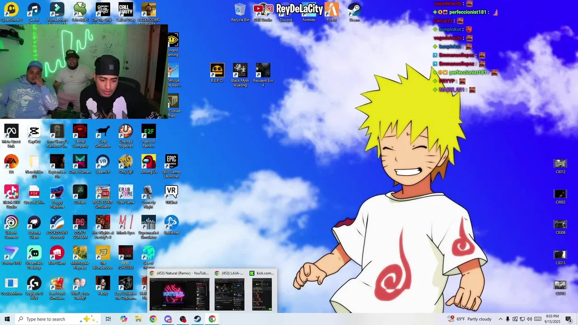Screen dimensions: 578x325
Task: Open Copilot from the taskbar
Action: pos(124,319)
